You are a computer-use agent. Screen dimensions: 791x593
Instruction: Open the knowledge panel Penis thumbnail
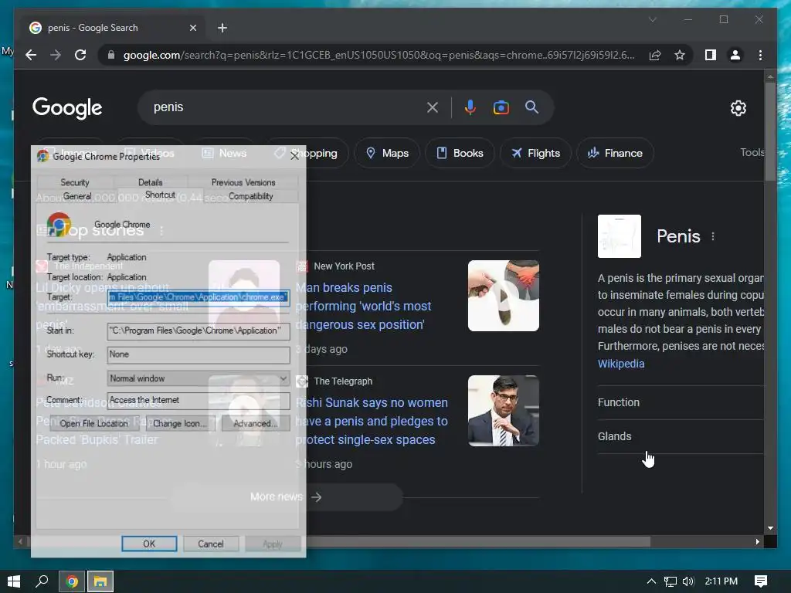(x=620, y=236)
